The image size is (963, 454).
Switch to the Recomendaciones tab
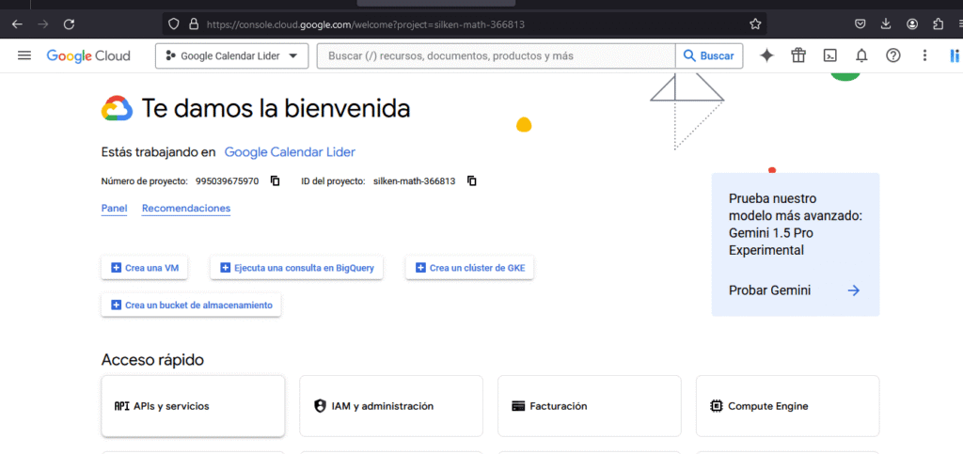click(186, 209)
